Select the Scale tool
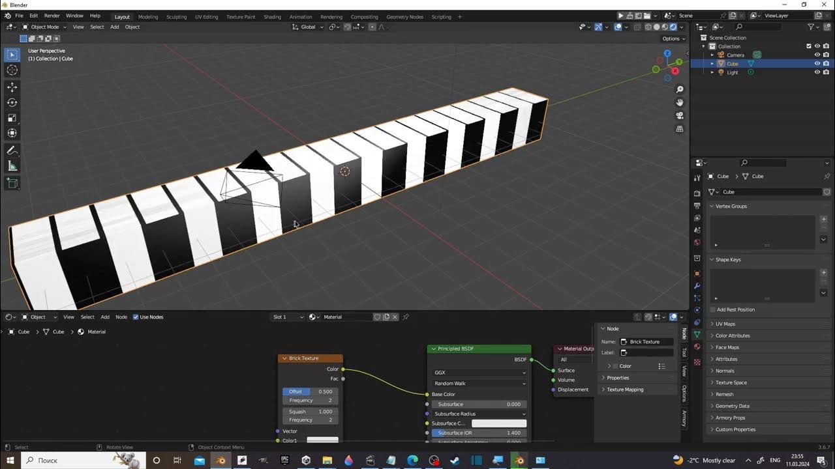Screen dimensions: 835x469 [x=12, y=118]
